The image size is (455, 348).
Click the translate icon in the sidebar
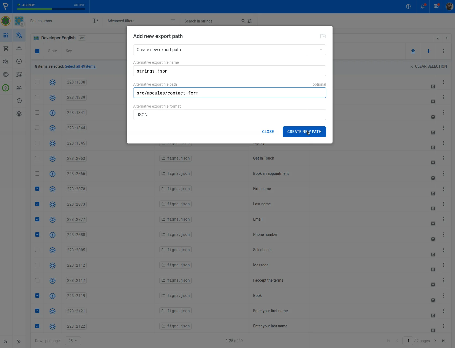[19, 35]
